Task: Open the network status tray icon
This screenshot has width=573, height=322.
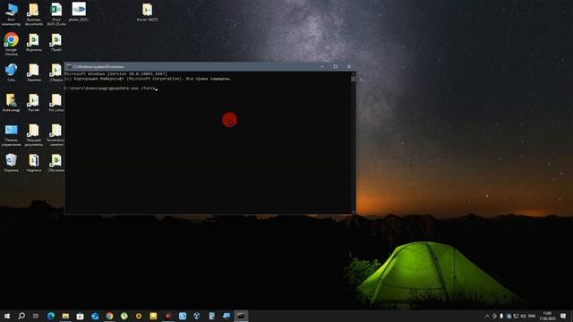Action: 516,316
